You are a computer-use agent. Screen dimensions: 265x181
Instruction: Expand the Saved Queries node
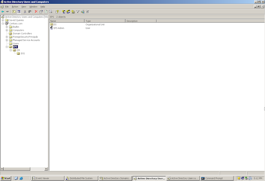3,20
